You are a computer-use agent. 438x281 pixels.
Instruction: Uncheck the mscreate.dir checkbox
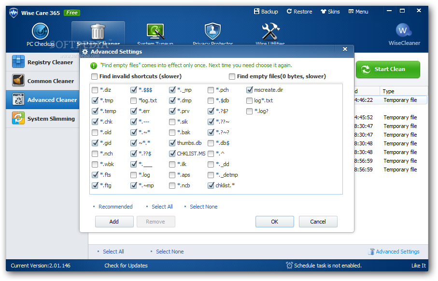click(x=250, y=90)
